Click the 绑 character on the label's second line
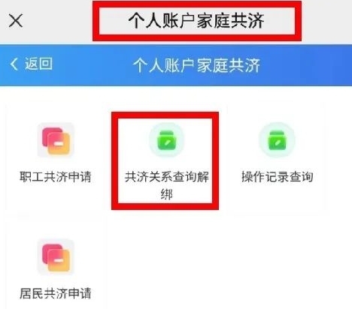This screenshot has width=352, height=309. pos(167,194)
